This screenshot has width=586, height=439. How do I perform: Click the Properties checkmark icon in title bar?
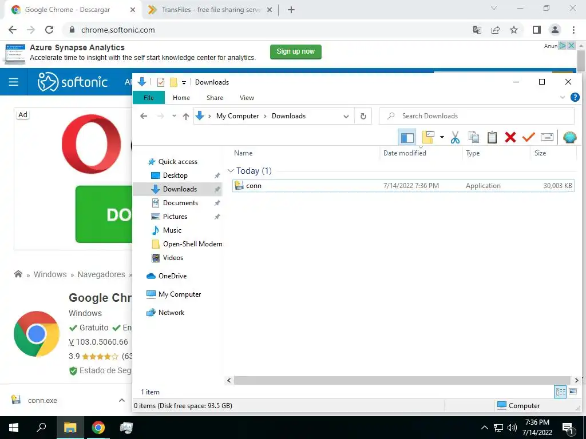click(161, 82)
